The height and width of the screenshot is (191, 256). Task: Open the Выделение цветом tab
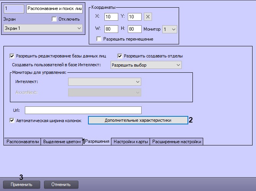click(x=62, y=142)
